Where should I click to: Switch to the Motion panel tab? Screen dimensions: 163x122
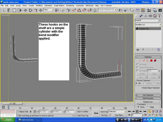coord(150,16)
